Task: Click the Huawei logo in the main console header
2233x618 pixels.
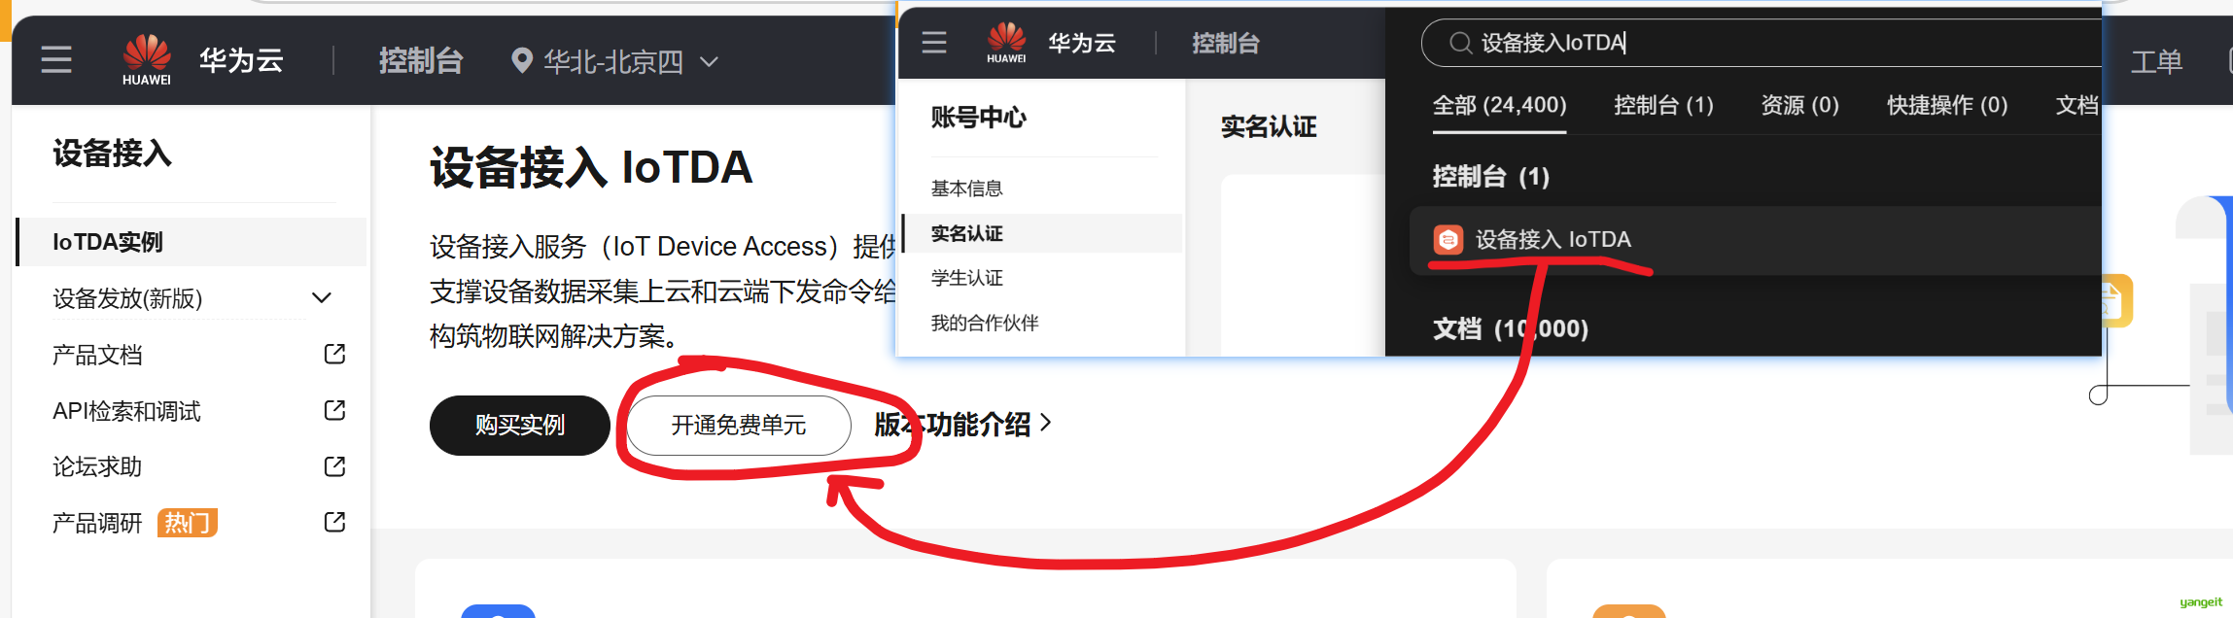Action: pos(147,60)
